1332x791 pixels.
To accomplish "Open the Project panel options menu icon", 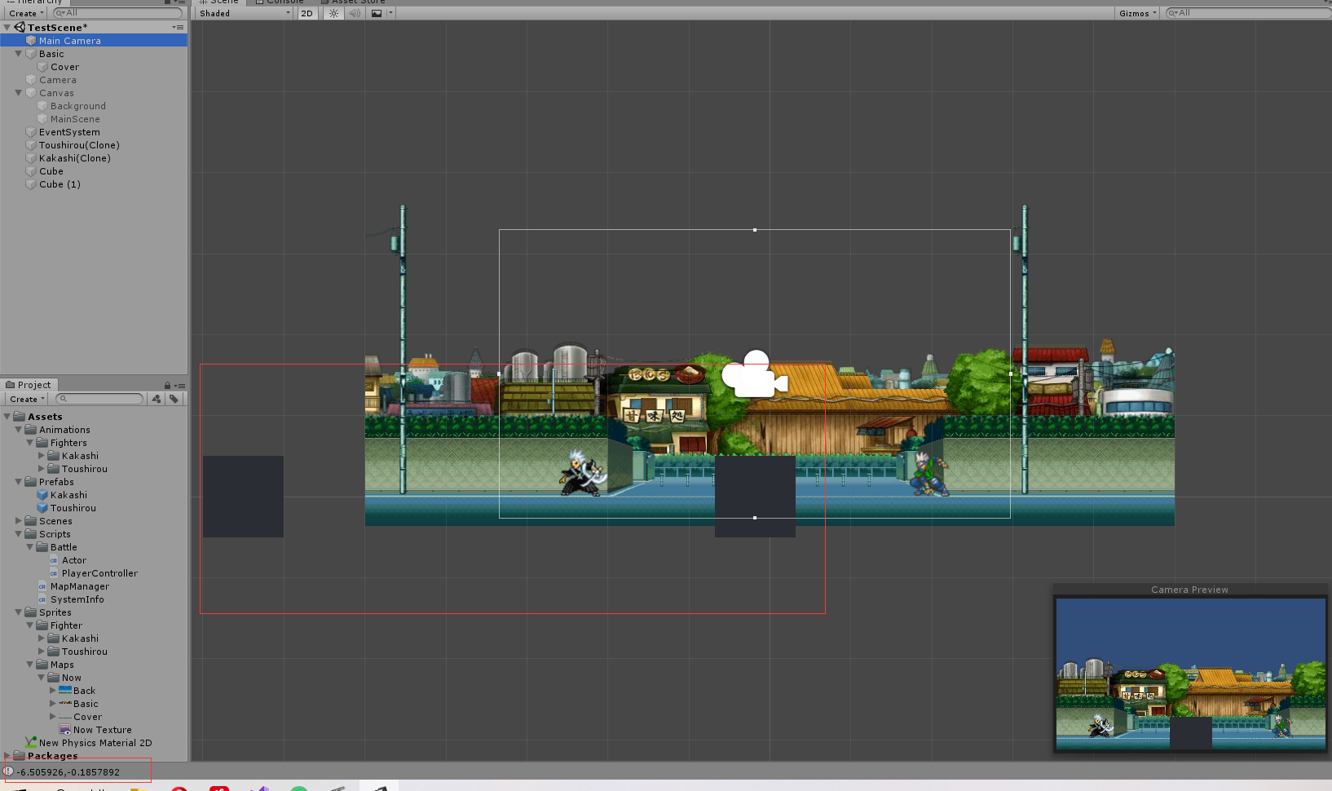I will [180, 386].
